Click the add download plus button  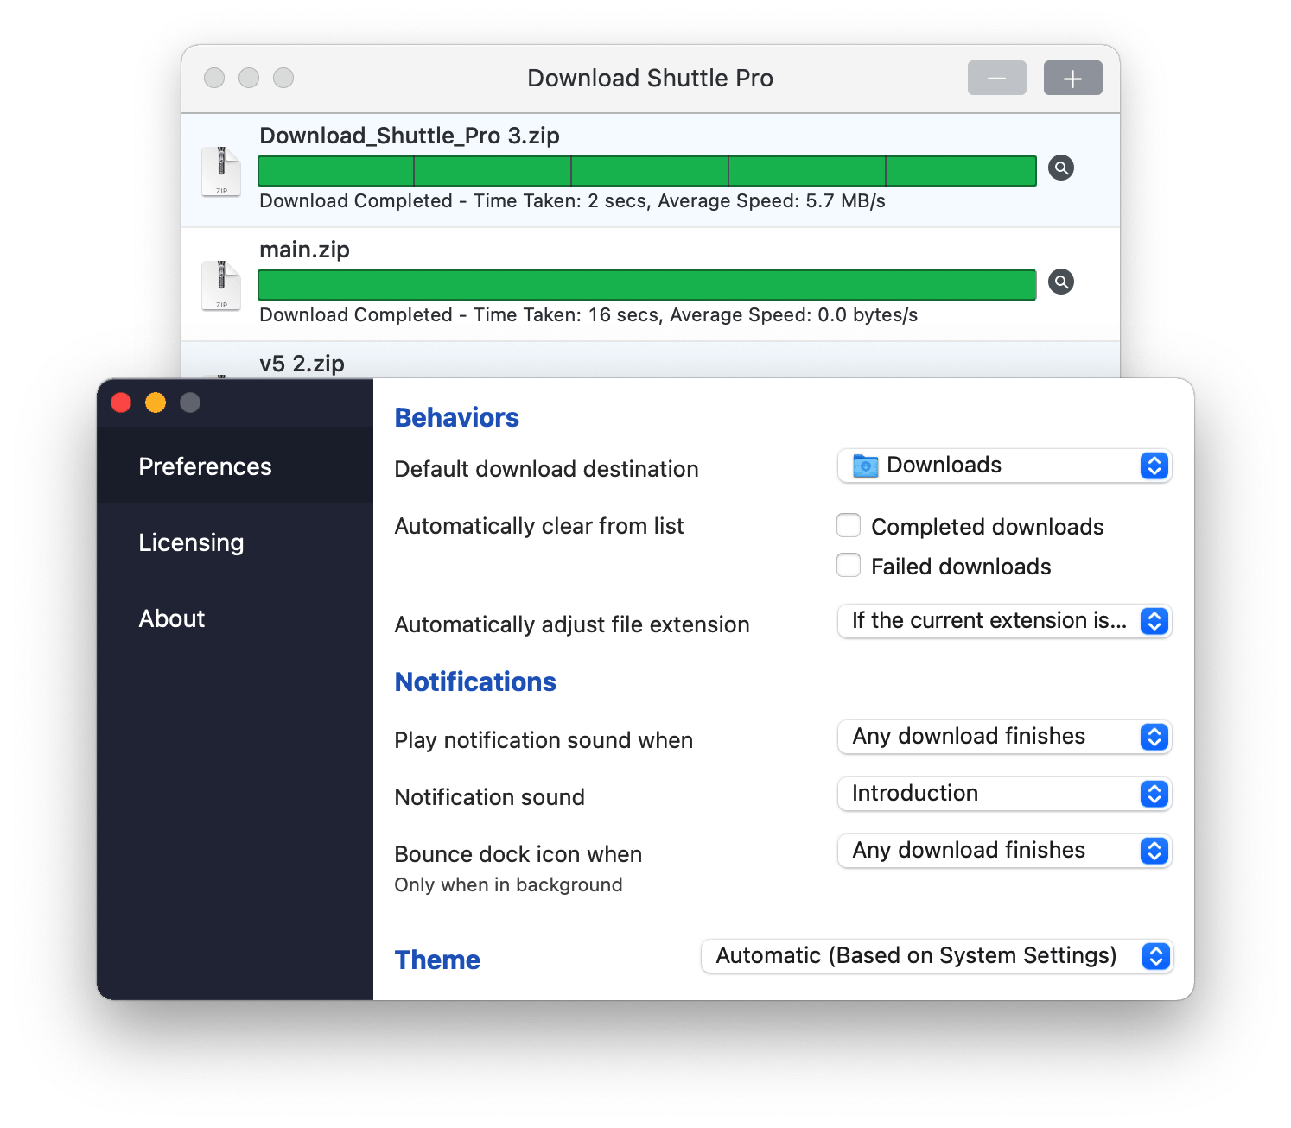1072,78
